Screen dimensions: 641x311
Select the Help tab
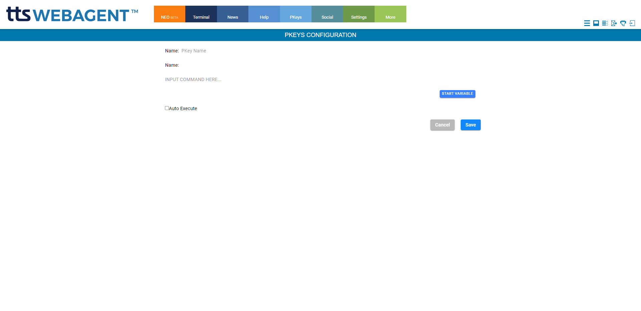(264, 14)
